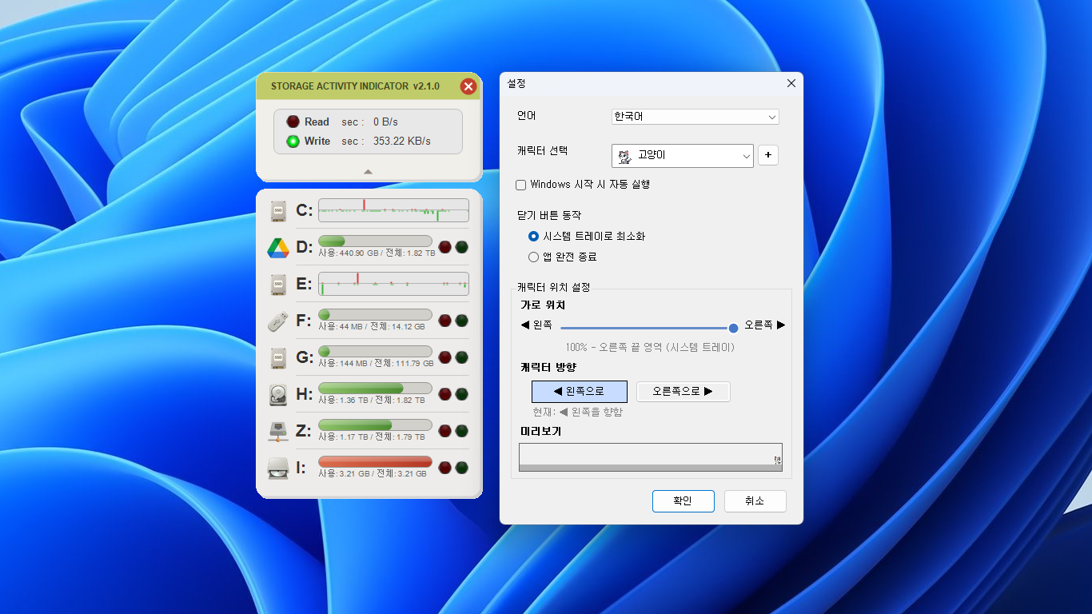Click the D: drive usage bar
1092x614 pixels.
[x=375, y=241]
